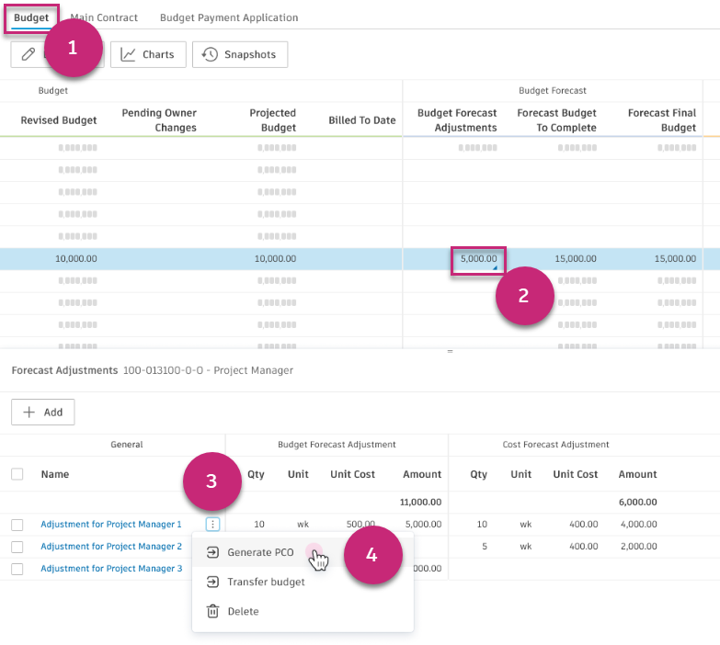The height and width of the screenshot is (645, 720).
Task: Click plus icon on Add button
Action: (29, 412)
